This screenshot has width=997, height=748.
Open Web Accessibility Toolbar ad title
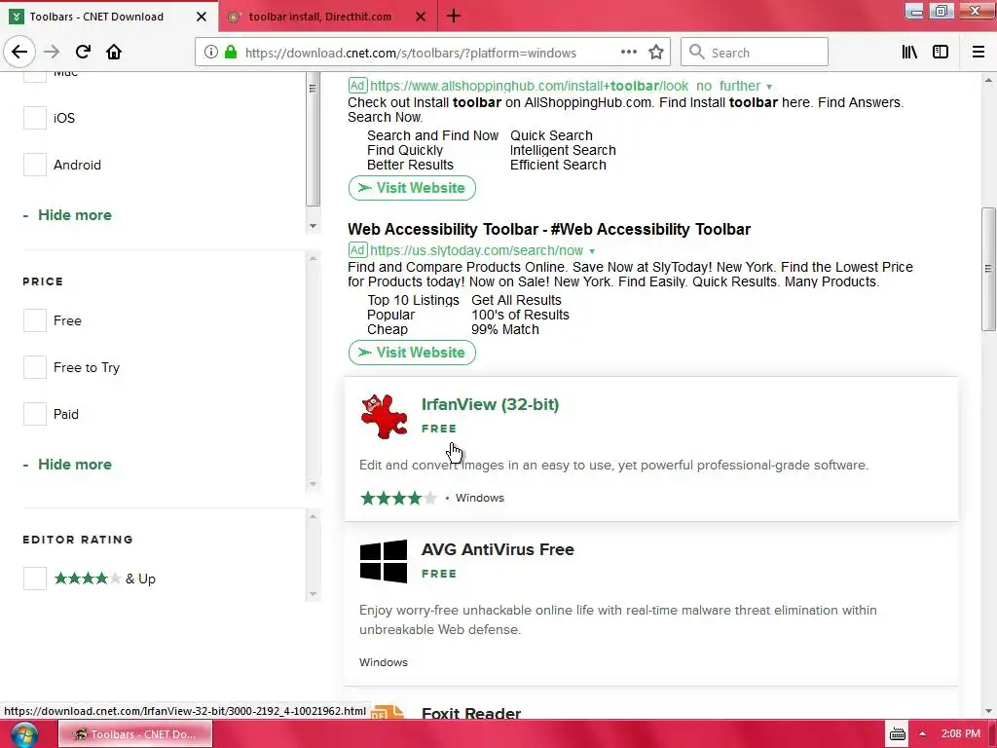[549, 229]
